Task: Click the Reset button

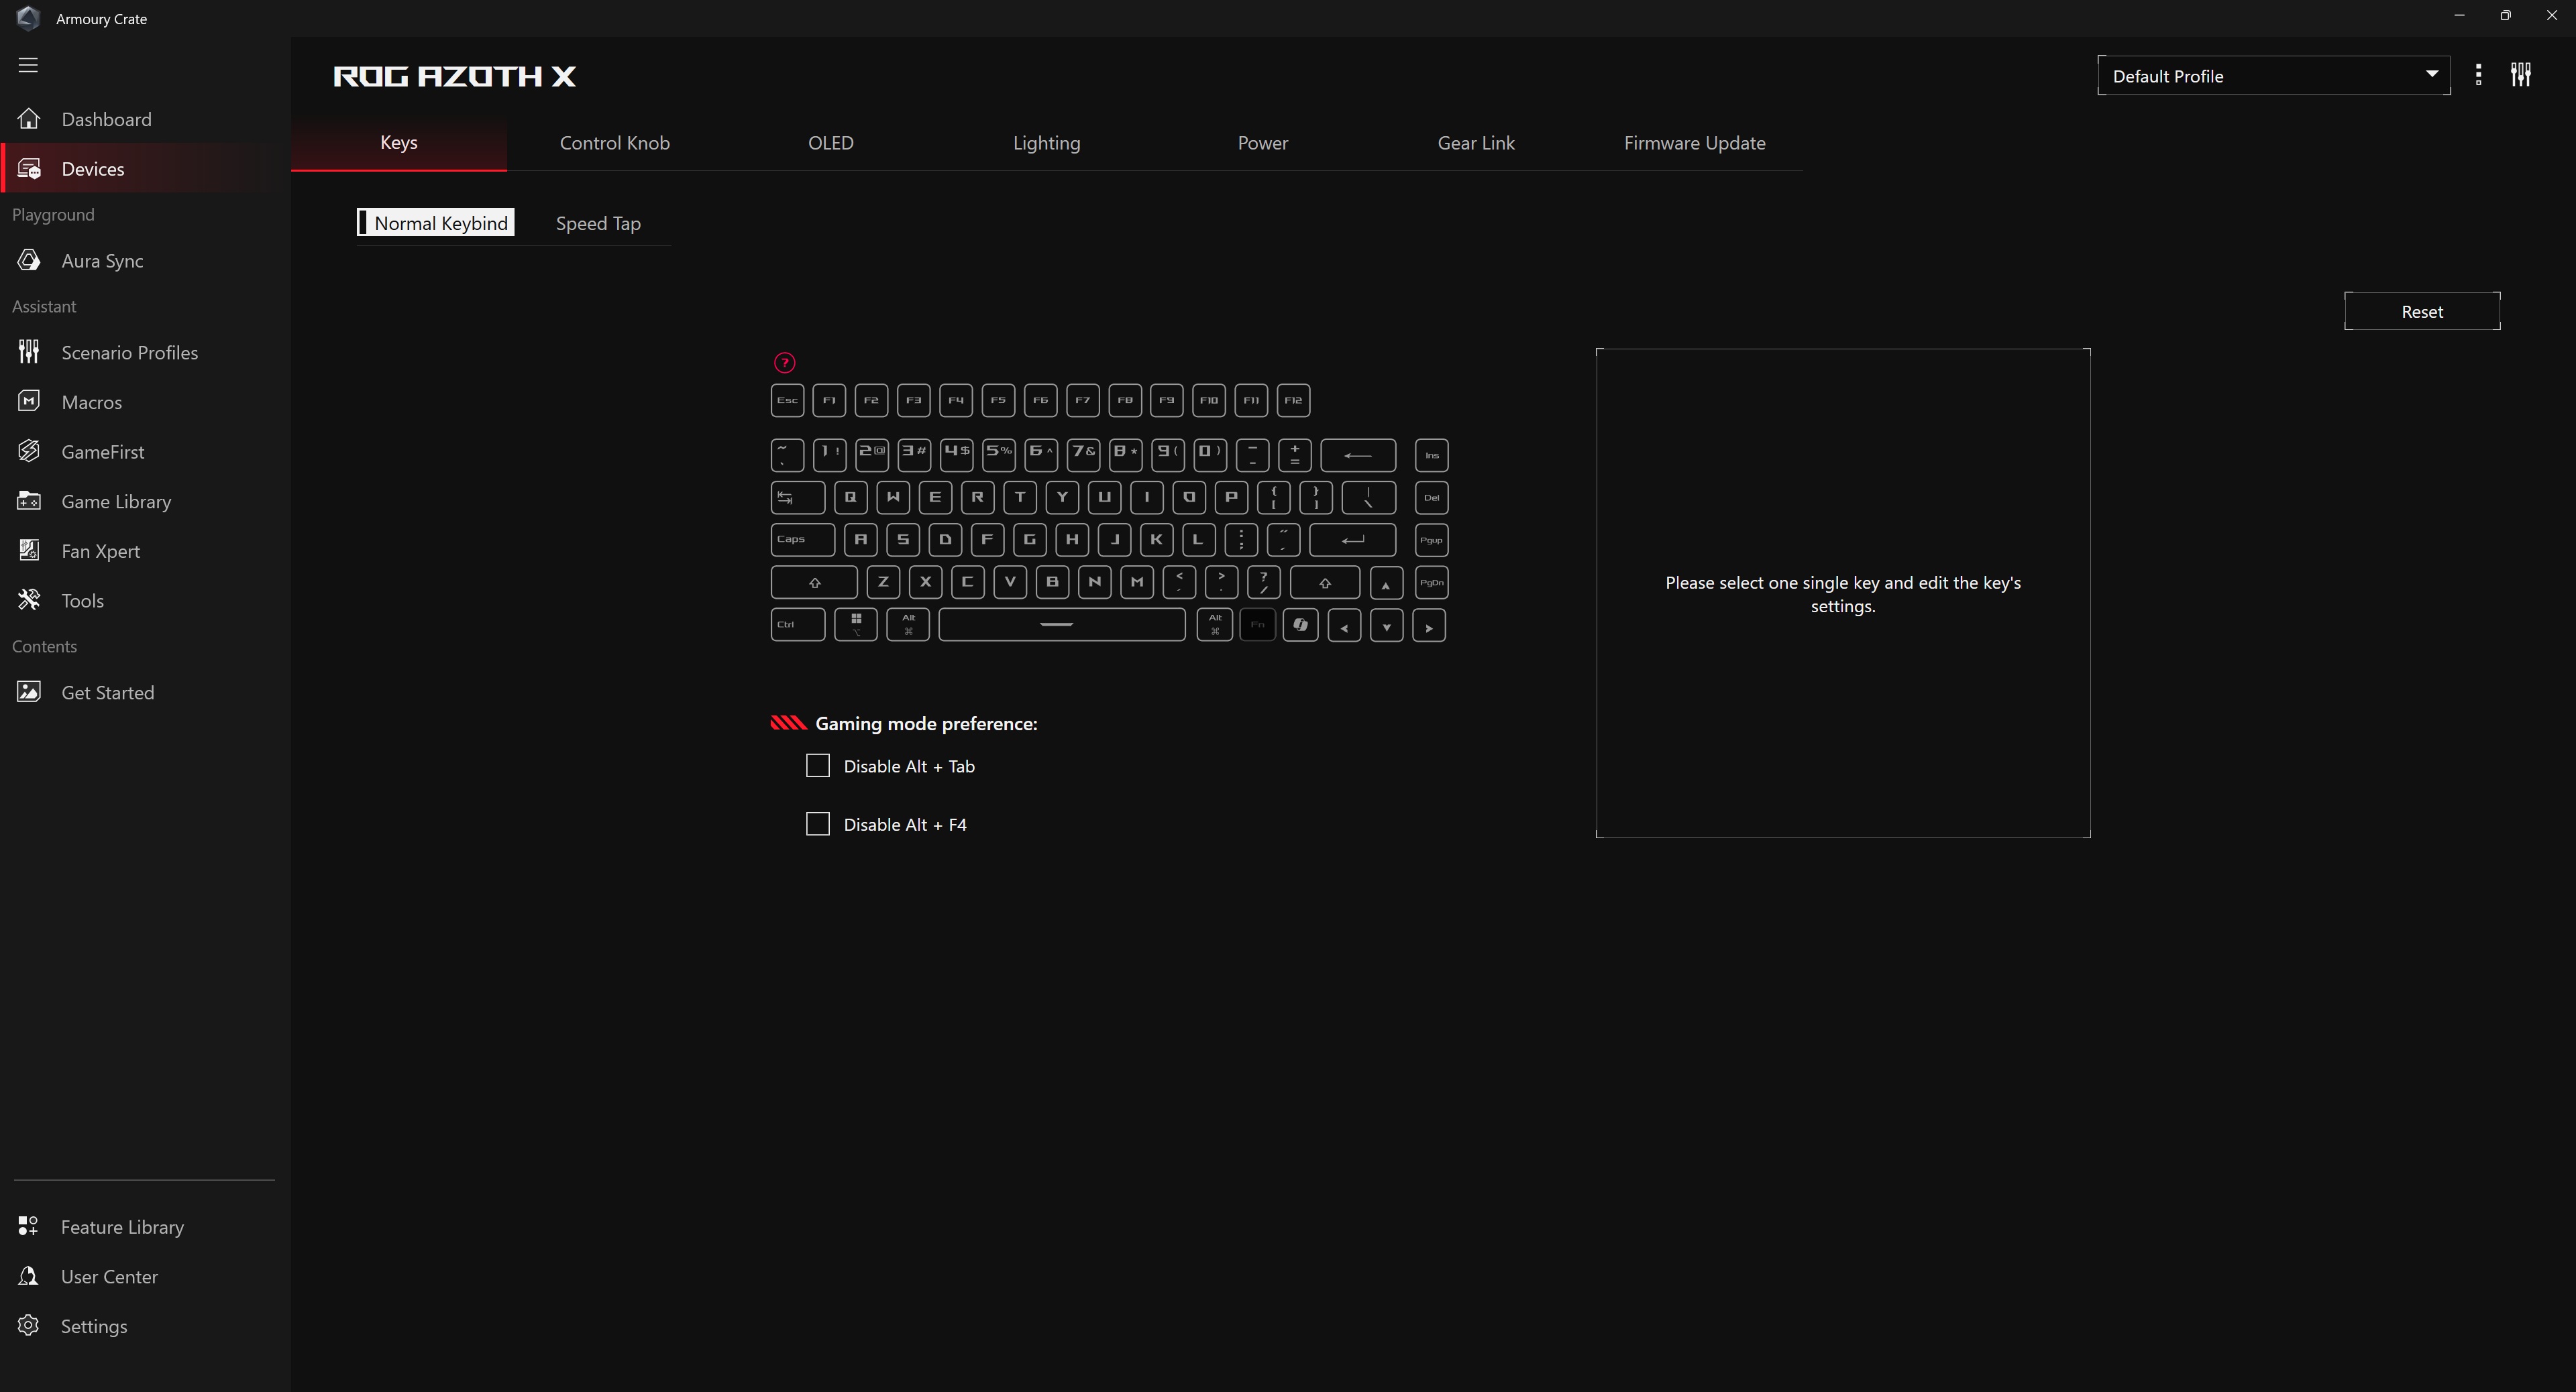Action: (x=2422, y=312)
